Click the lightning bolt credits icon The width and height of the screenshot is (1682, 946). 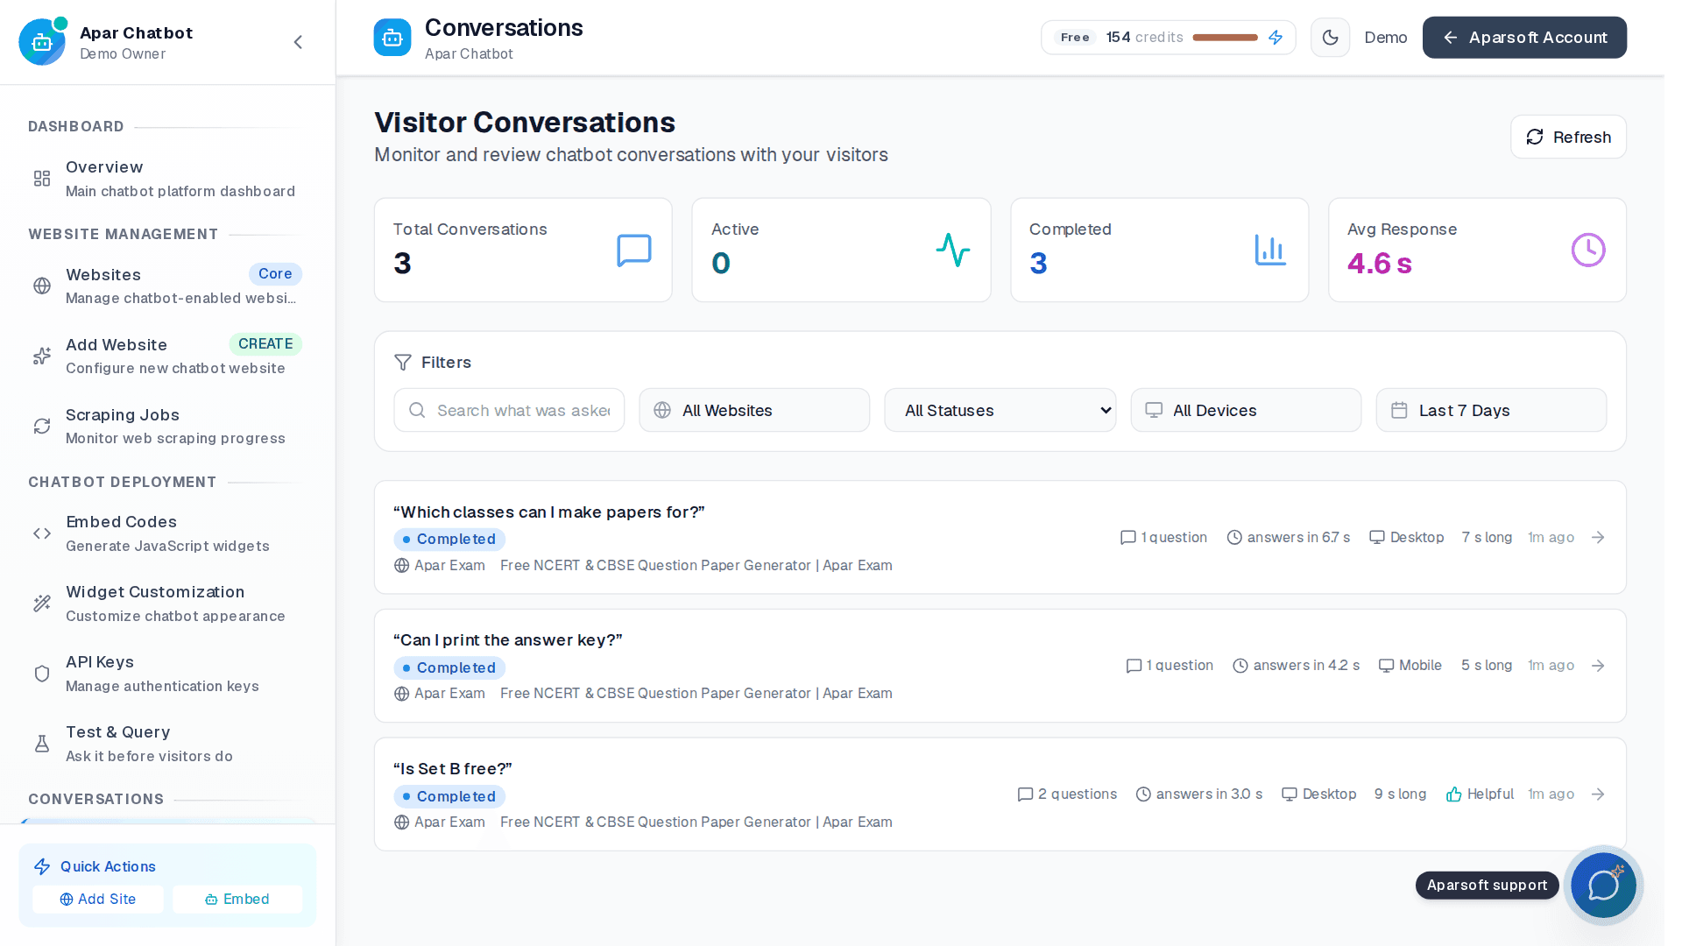[1276, 38]
